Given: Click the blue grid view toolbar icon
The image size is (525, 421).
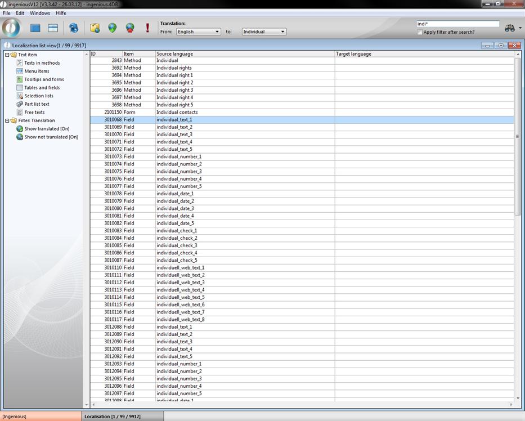Looking at the screenshot, I should pyautogui.click(x=35, y=28).
